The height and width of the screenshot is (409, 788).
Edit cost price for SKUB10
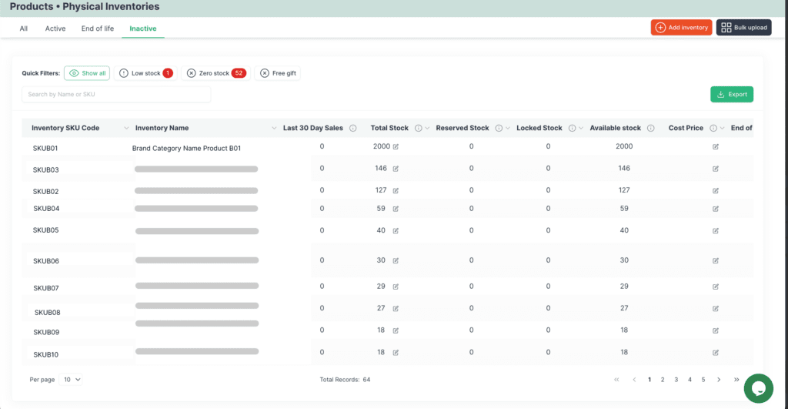[715, 353]
